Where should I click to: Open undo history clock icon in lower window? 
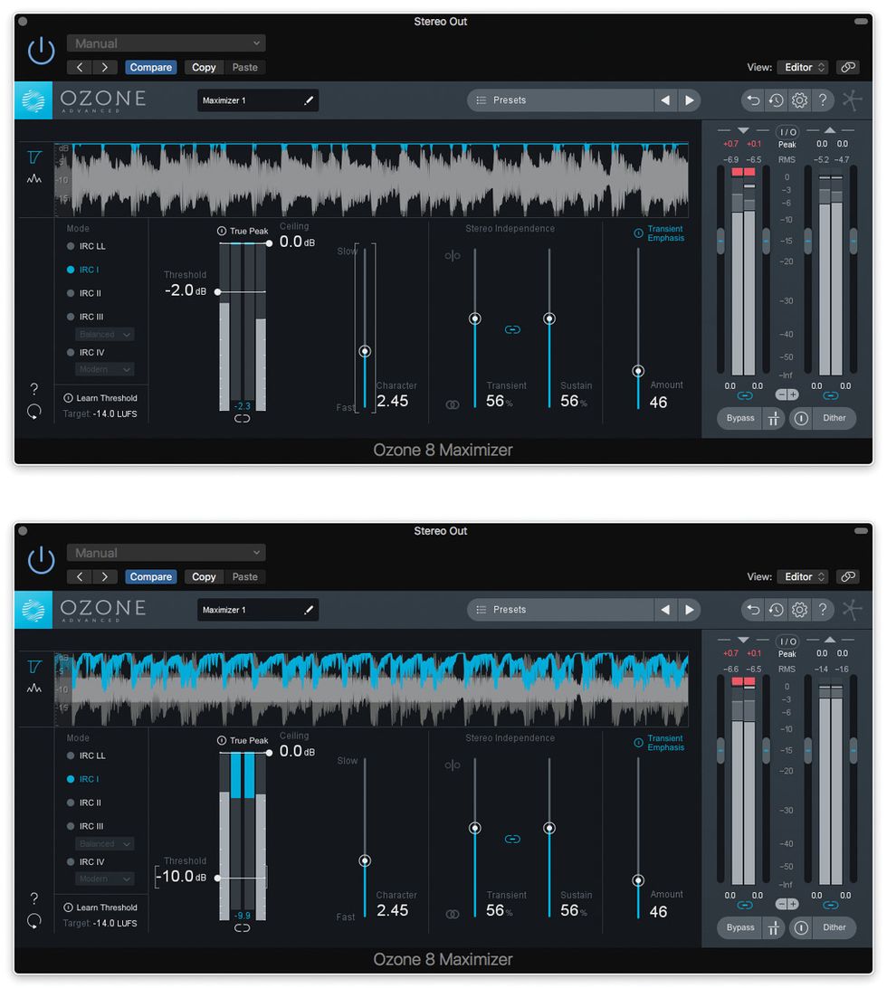tap(776, 609)
